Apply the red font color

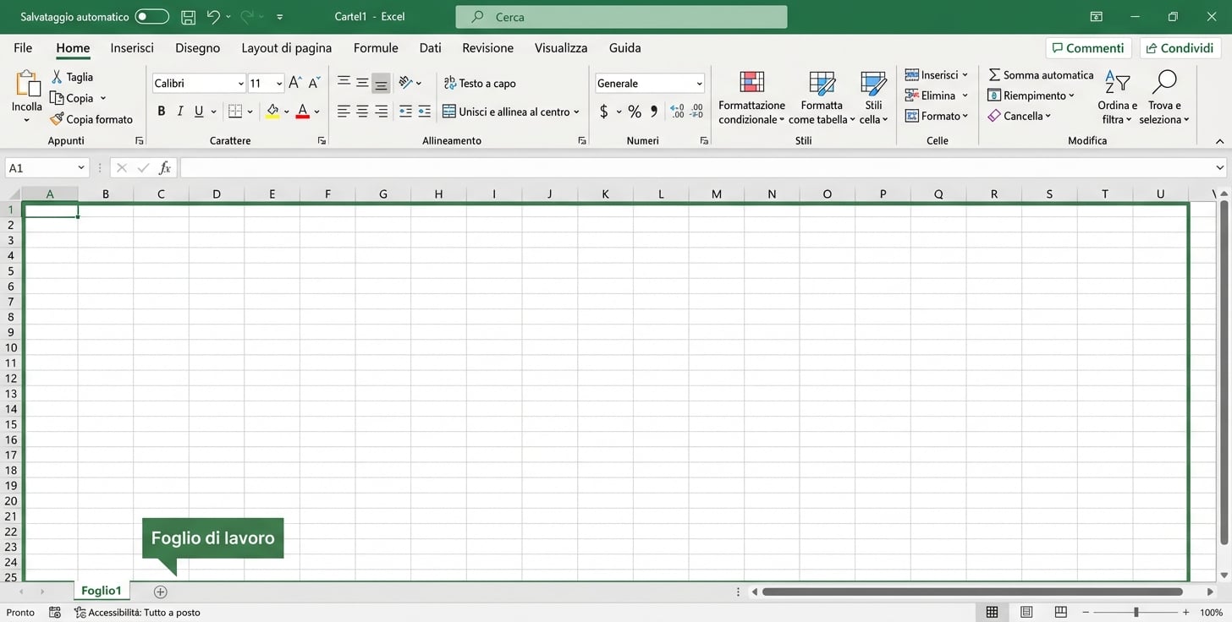pos(303,112)
